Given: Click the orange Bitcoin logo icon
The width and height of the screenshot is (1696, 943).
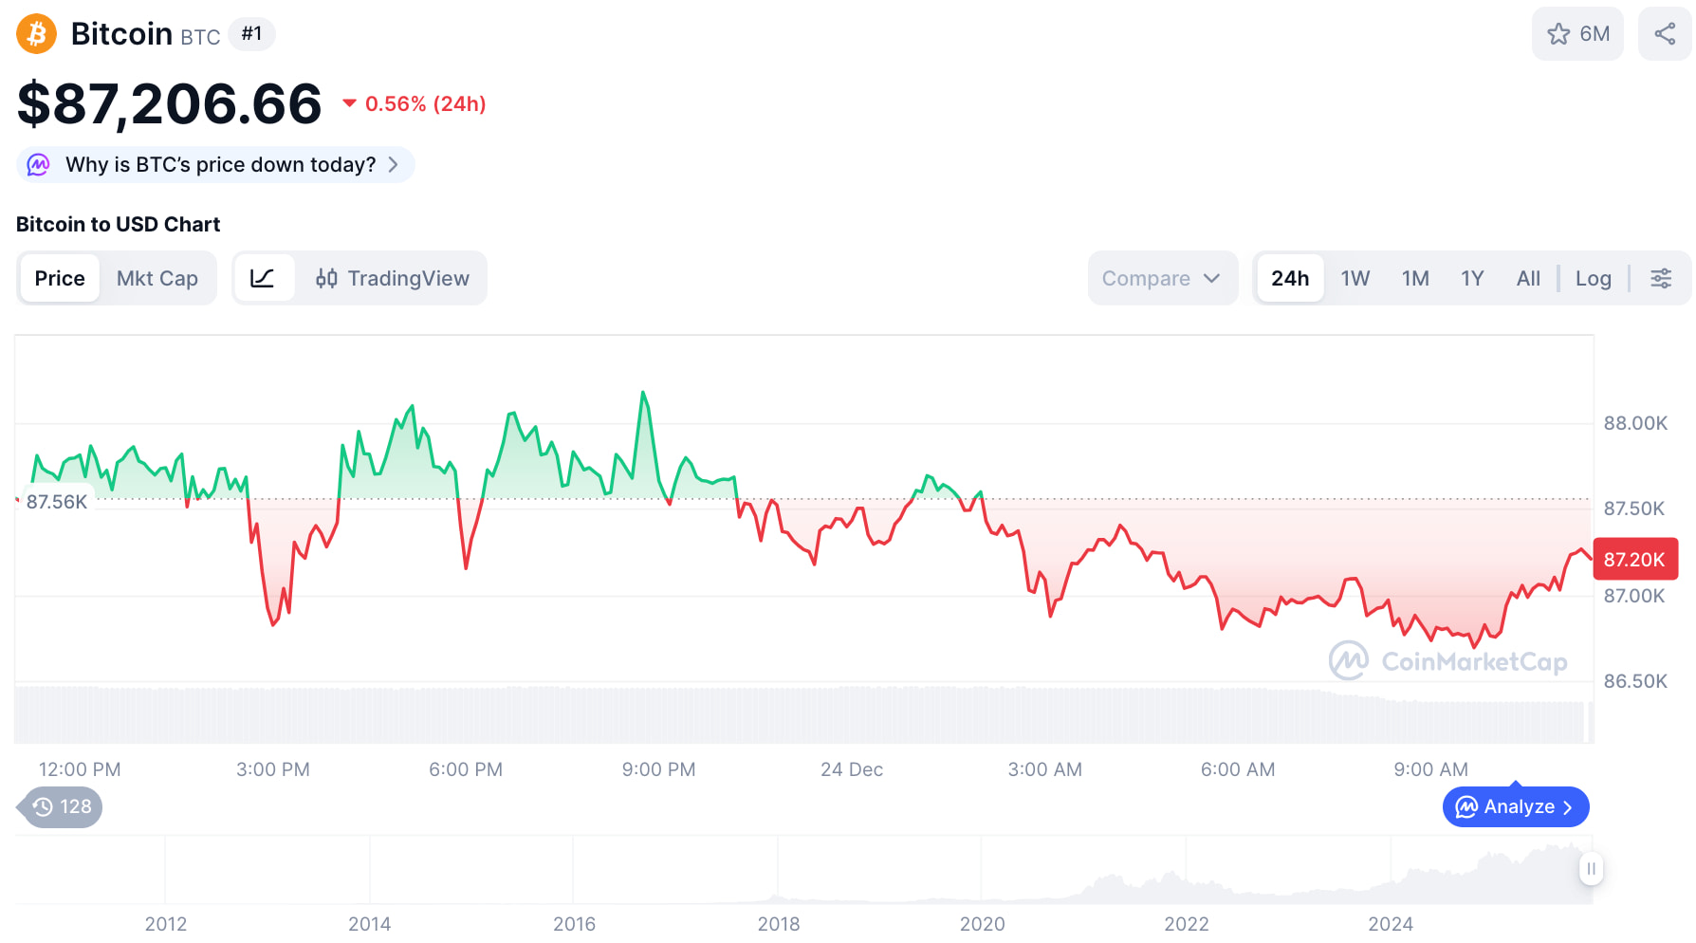Looking at the screenshot, I should click(36, 34).
